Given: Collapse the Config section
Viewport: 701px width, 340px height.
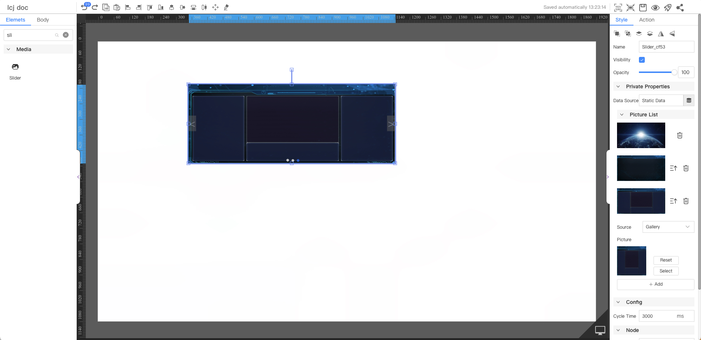Looking at the screenshot, I should click(x=618, y=302).
